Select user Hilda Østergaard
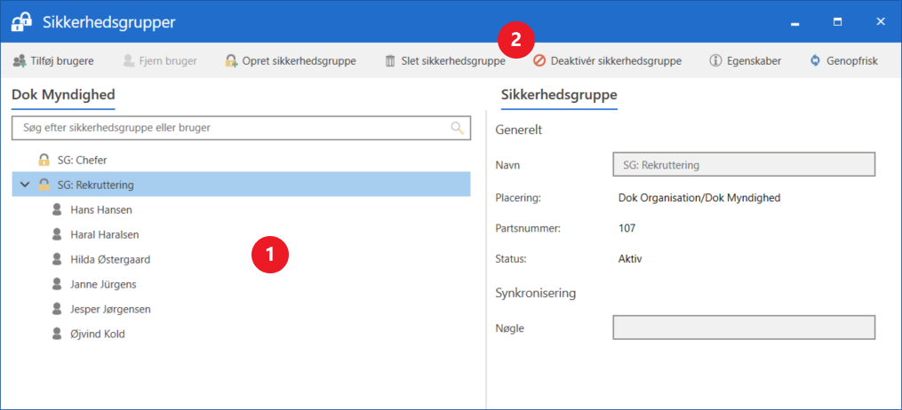 tap(109, 260)
